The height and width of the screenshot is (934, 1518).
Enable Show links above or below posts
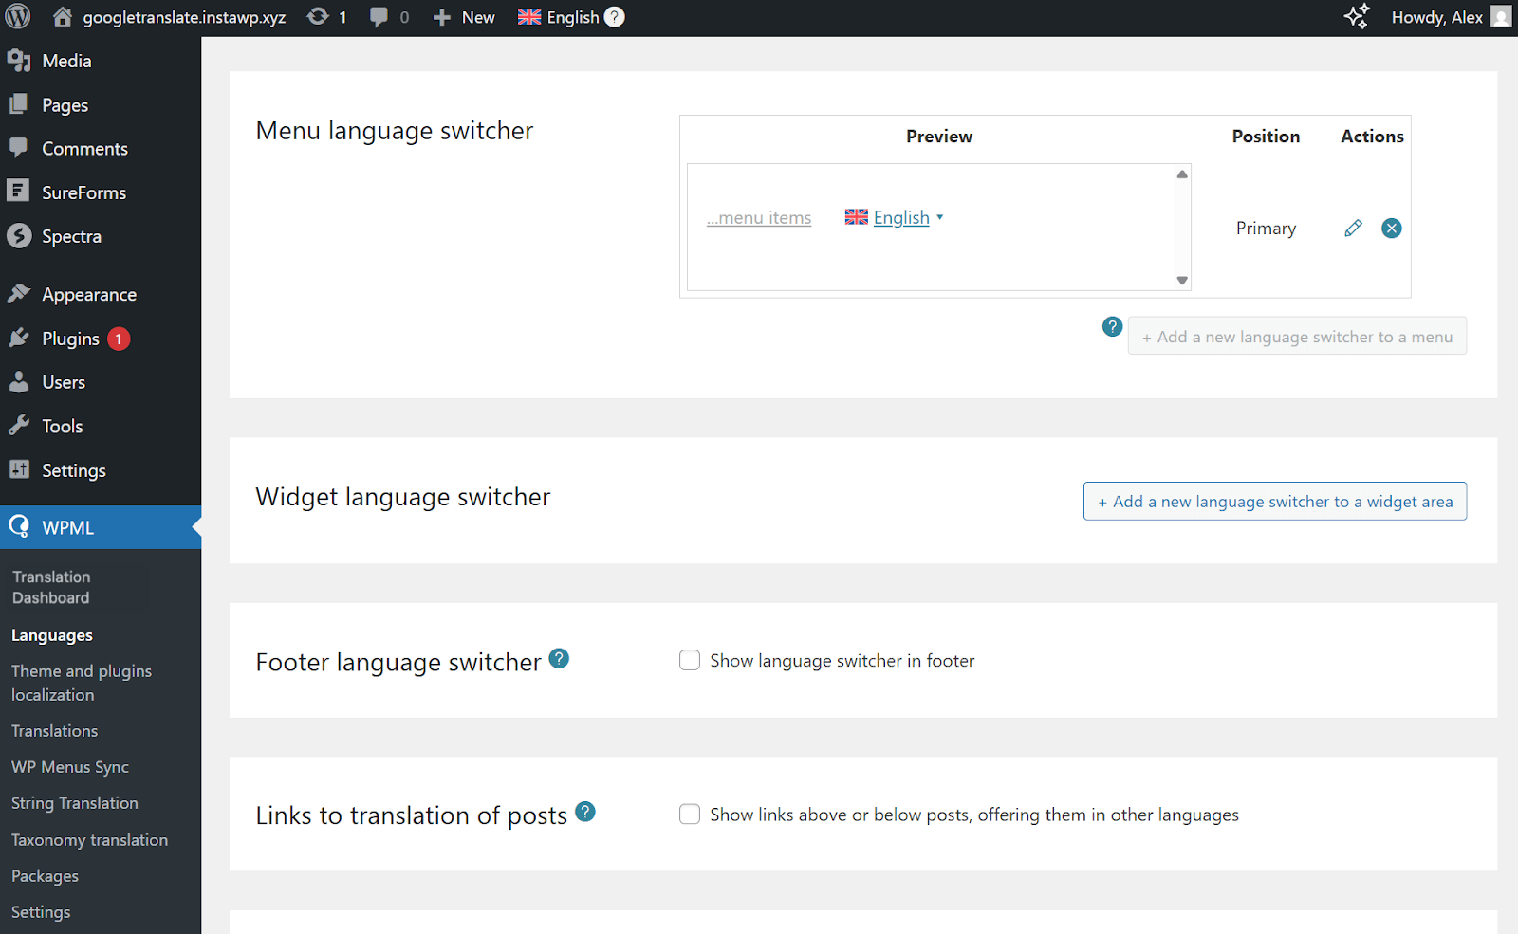[x=690, y=814]
